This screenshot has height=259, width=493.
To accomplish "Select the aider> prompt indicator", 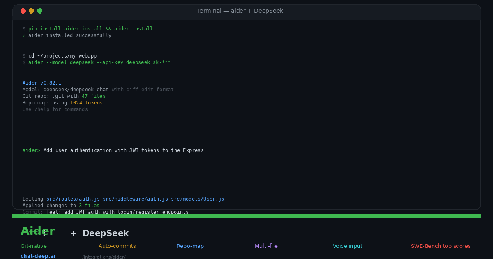I will (31, 150).
